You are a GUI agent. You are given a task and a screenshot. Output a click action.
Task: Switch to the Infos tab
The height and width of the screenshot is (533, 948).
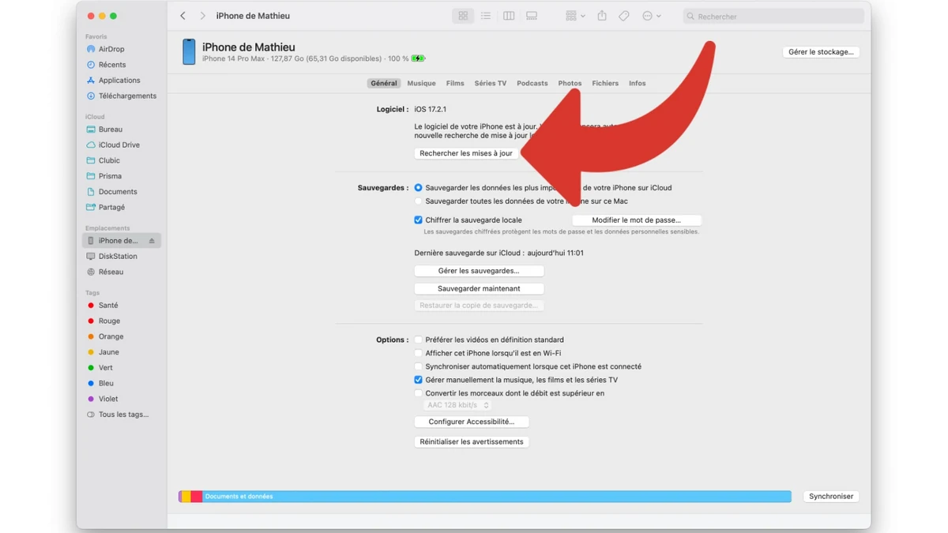(x=638, y=83)
